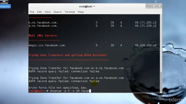Viewport: 186px width, 104px height.
Task: Click IP address 69.171.255.12
Action: click(146, 23)
